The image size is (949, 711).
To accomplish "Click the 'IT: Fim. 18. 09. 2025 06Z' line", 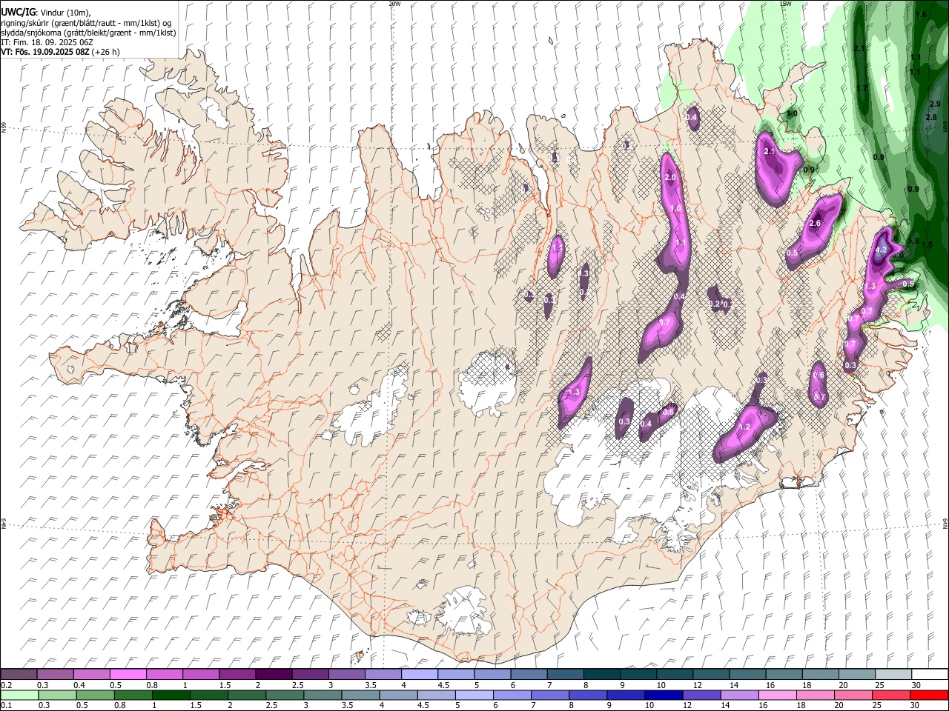I will coord(47,42).
